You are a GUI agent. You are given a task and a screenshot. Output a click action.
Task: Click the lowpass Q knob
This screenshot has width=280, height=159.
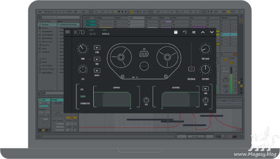(x=146, y=100)
